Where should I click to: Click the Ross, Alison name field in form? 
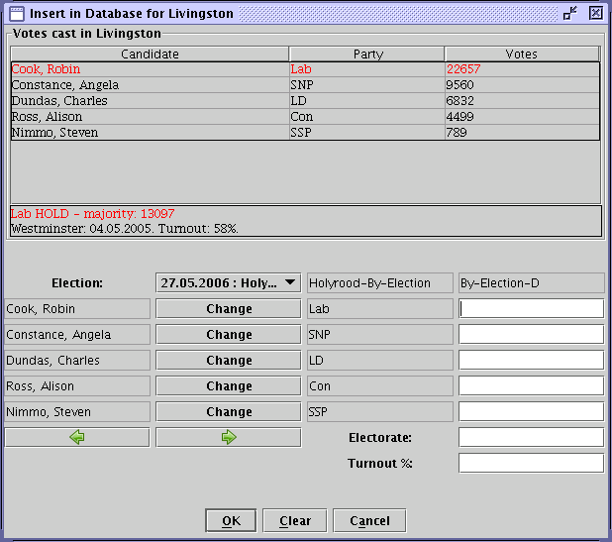(77, 386)
